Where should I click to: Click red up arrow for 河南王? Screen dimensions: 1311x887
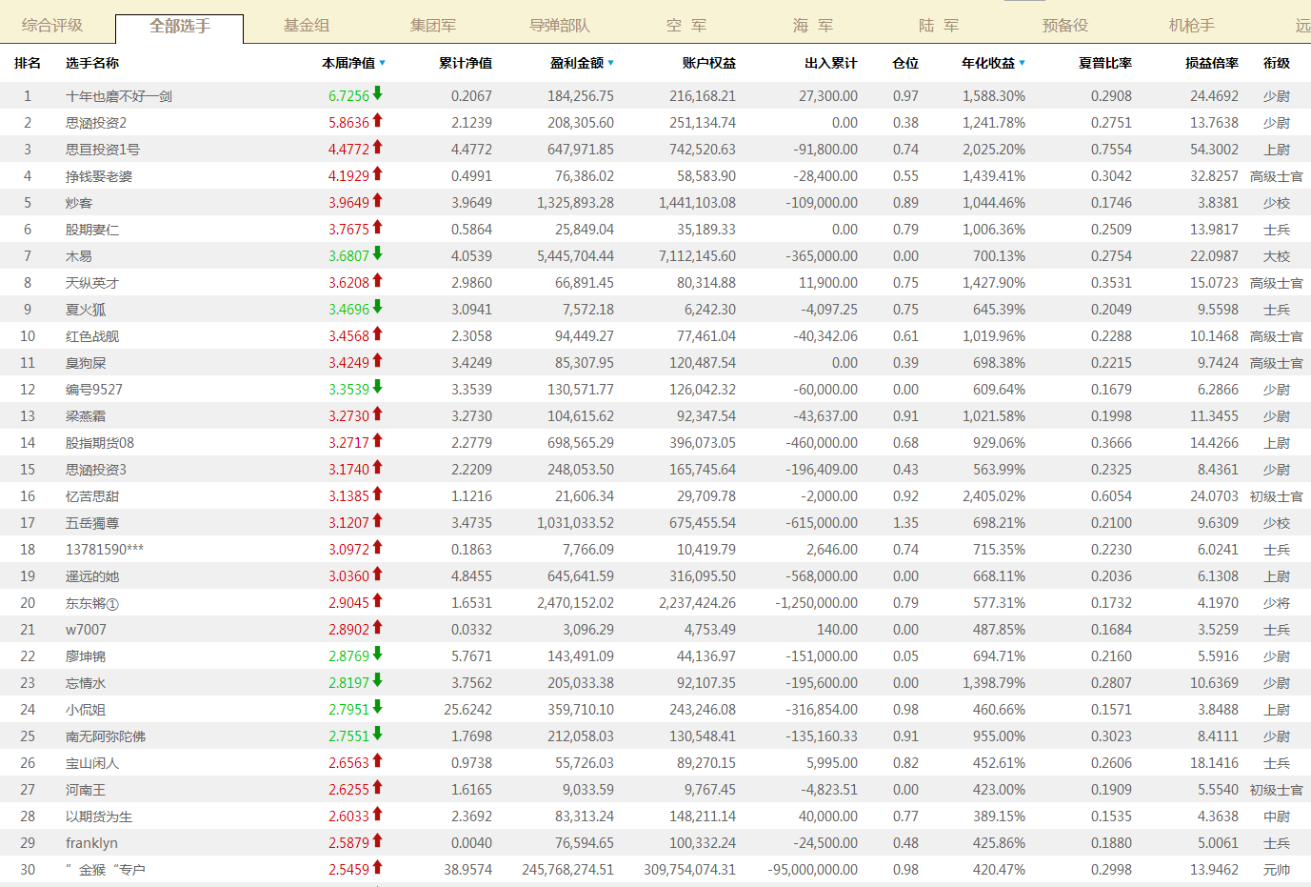tap(378, 787)
